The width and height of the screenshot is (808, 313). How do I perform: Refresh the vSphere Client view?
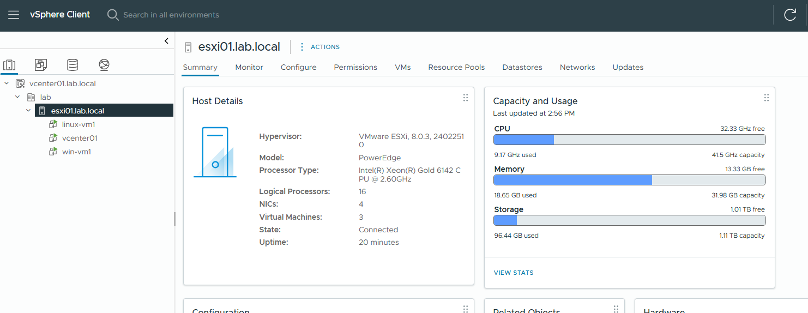click(790, 15)
